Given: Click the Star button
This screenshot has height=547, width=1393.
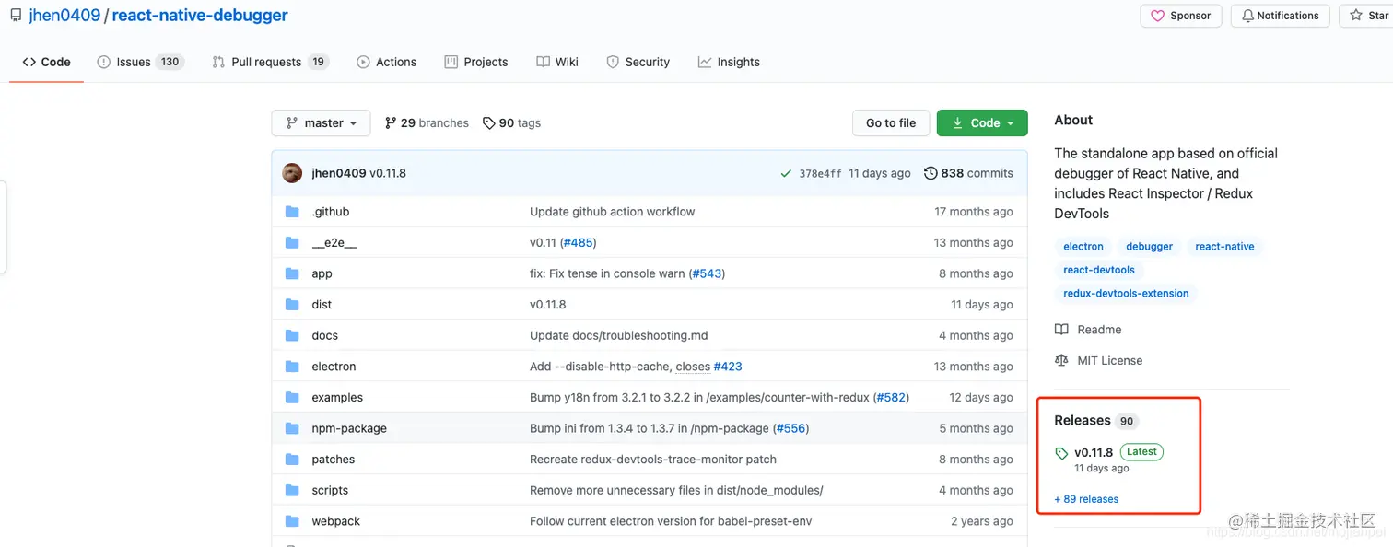Looking at the screenshot, I should click(1368, 16).
